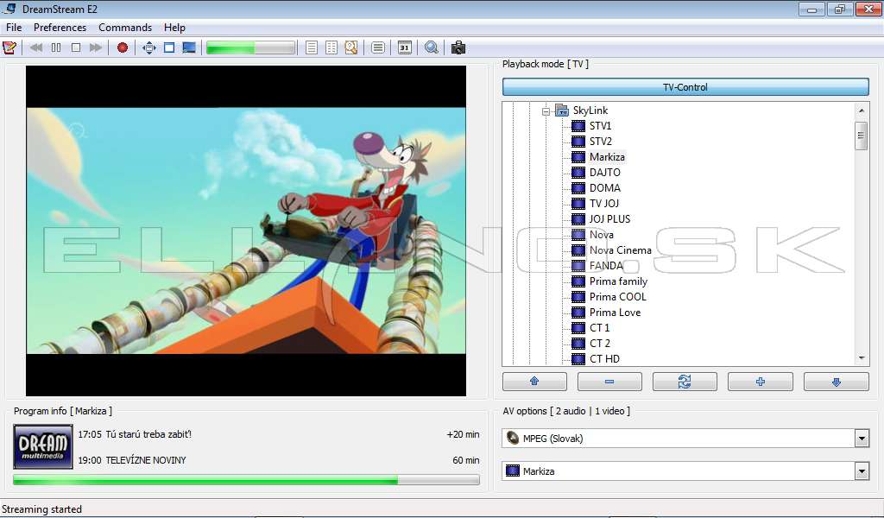Select DAJTO channel in the list
The width and height of the screenshot is (884, 518).
(x=605, y=173)
